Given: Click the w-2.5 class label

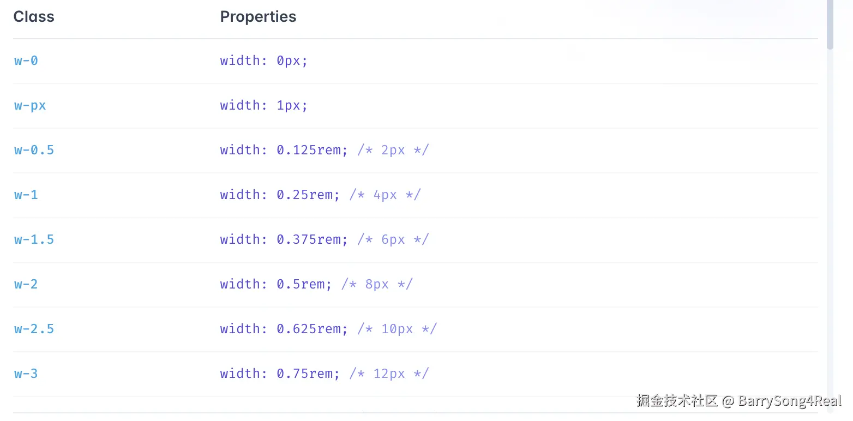Looking at the screenshot, I should point(34,329).
